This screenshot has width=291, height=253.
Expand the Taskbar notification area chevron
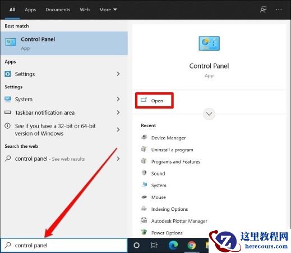[x=118, y=112]
